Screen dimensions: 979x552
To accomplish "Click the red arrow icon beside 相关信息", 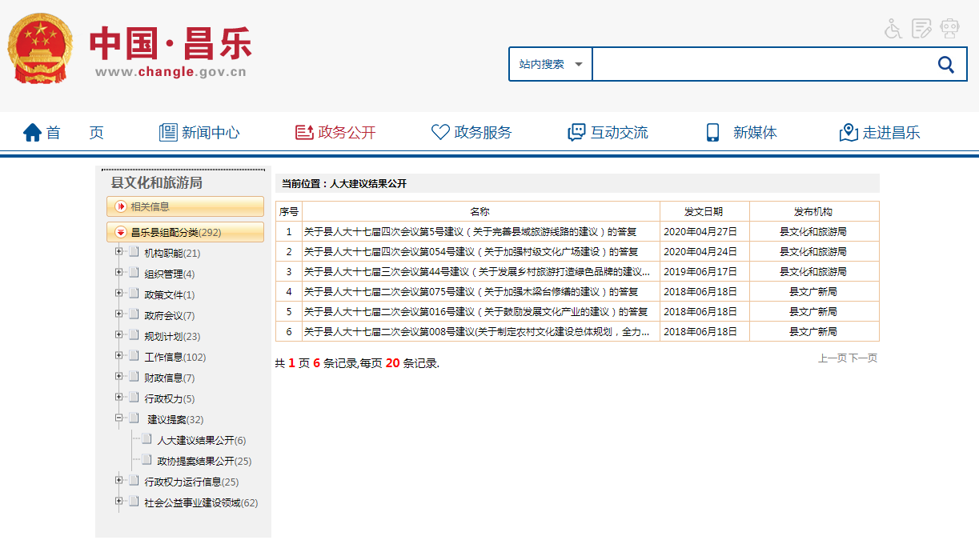I will [121, 206].
